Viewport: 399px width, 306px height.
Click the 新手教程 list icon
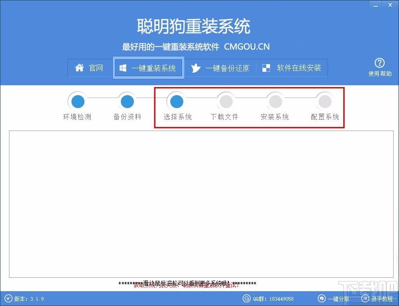[x=365, y=298]
